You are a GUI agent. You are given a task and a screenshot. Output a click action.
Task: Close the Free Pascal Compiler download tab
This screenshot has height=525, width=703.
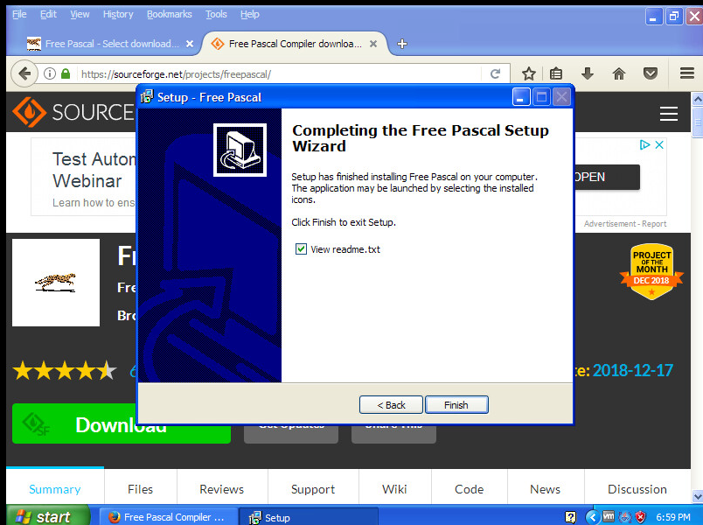click(x=373, y=44)
